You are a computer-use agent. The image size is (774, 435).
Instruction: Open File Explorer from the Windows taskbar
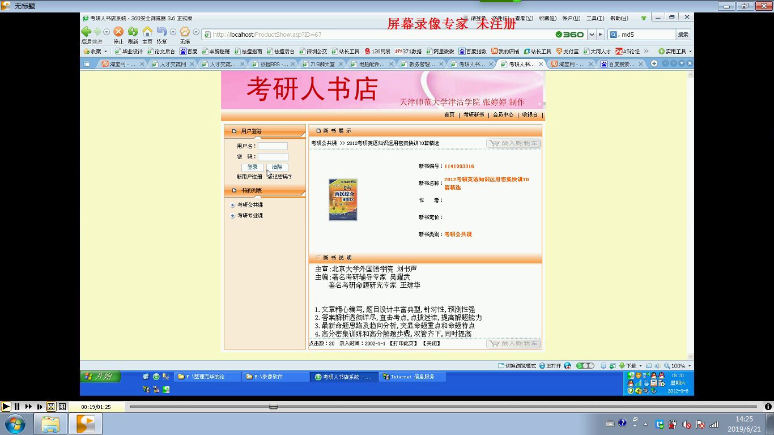click(x=50, y=424)
